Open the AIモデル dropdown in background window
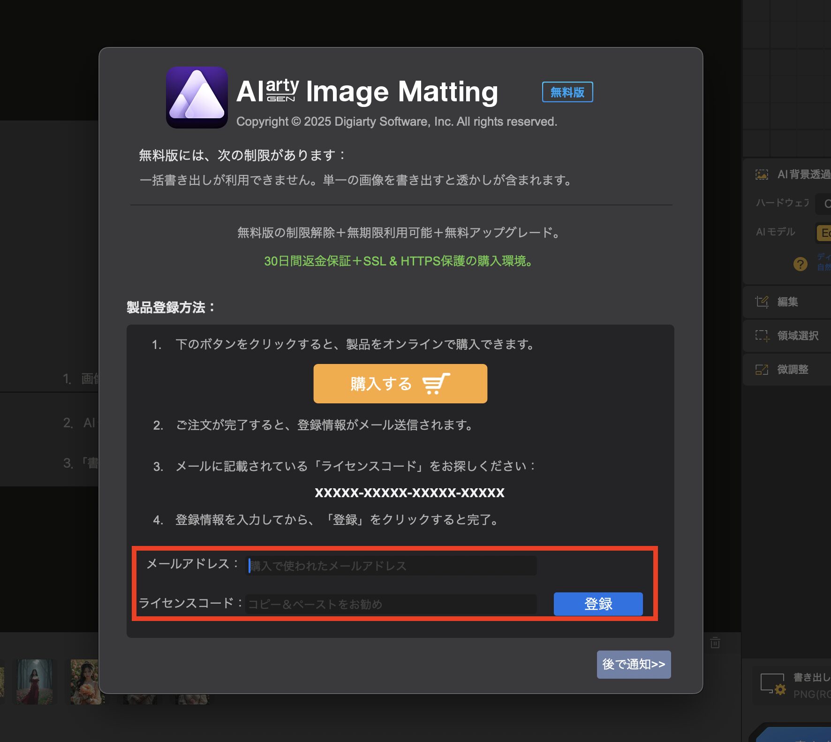 823,233
